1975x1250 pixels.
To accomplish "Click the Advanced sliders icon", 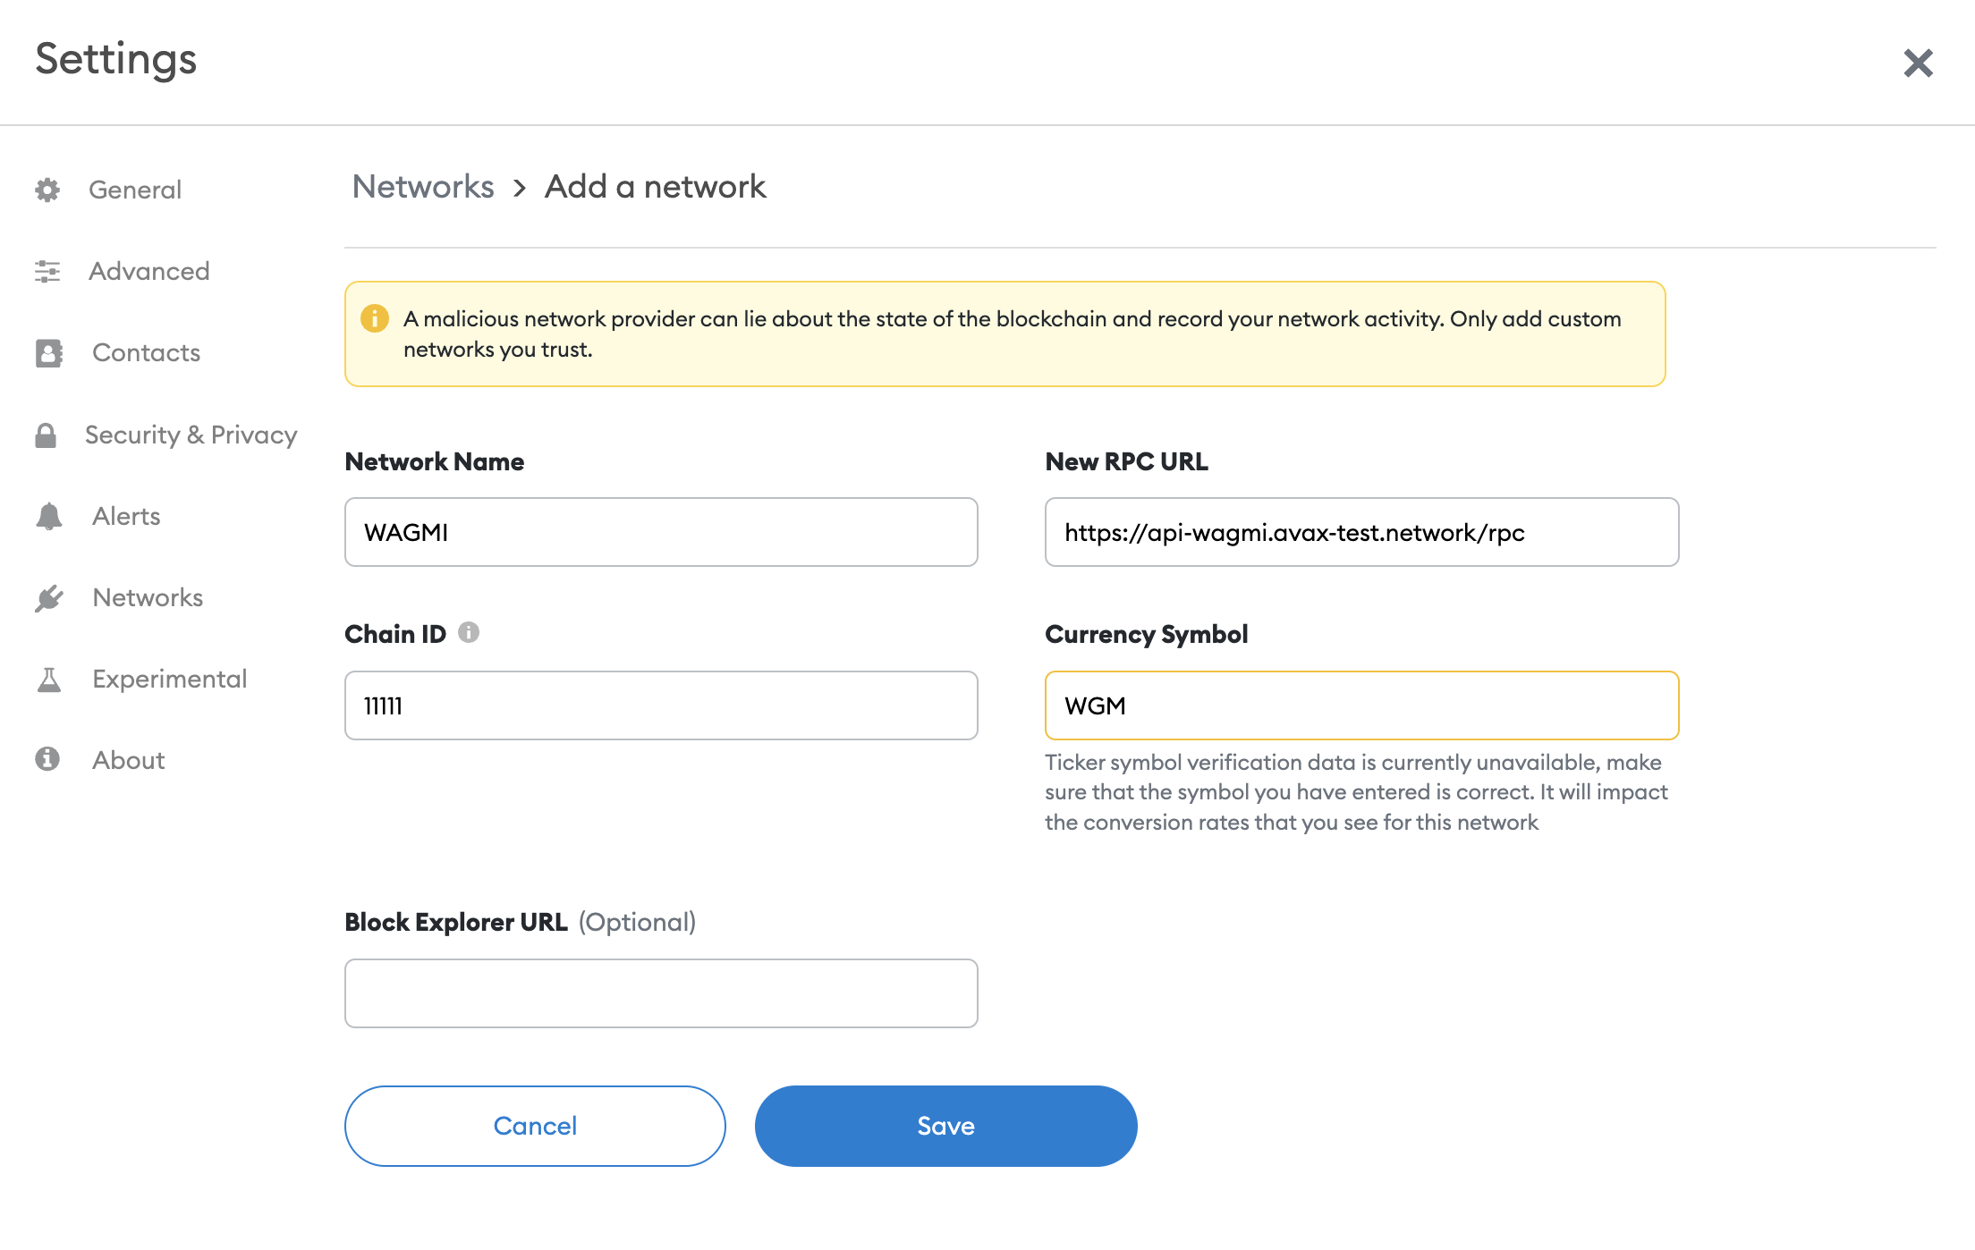I will click(47, 271).
